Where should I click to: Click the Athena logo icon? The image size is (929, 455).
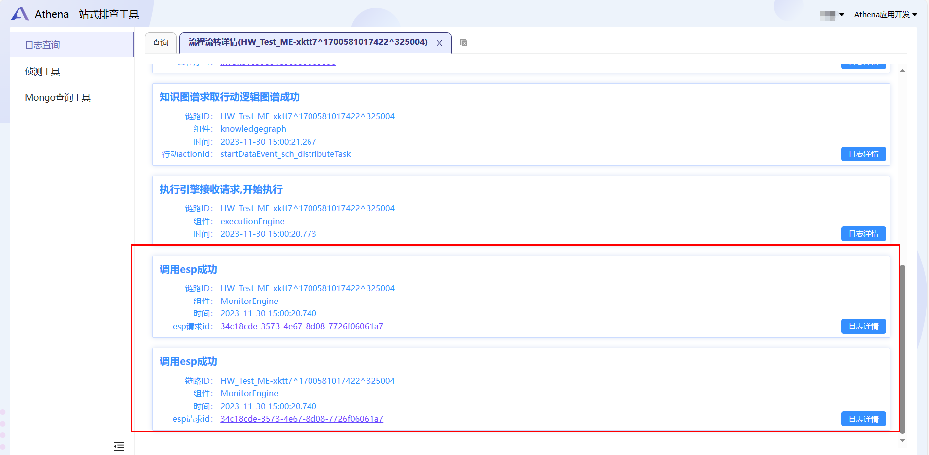[x=20, y=14]
